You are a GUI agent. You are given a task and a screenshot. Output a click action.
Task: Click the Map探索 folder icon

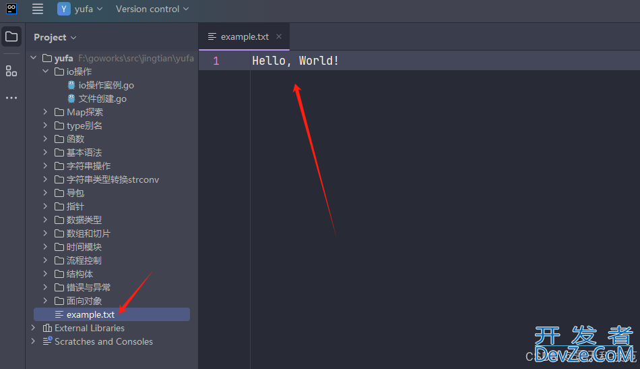point(59,112)
